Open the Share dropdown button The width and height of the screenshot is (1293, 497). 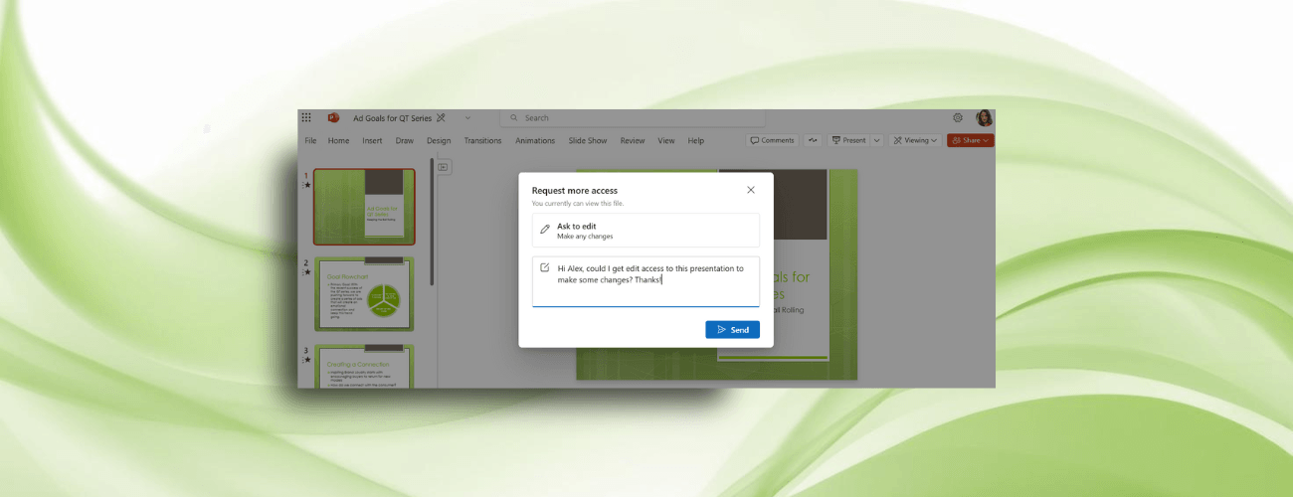coord(970,140)
